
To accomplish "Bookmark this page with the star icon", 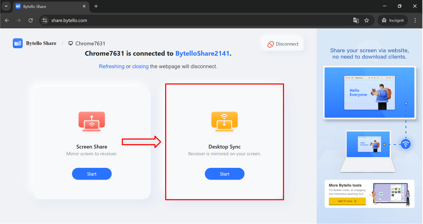I will click(367, 21).
